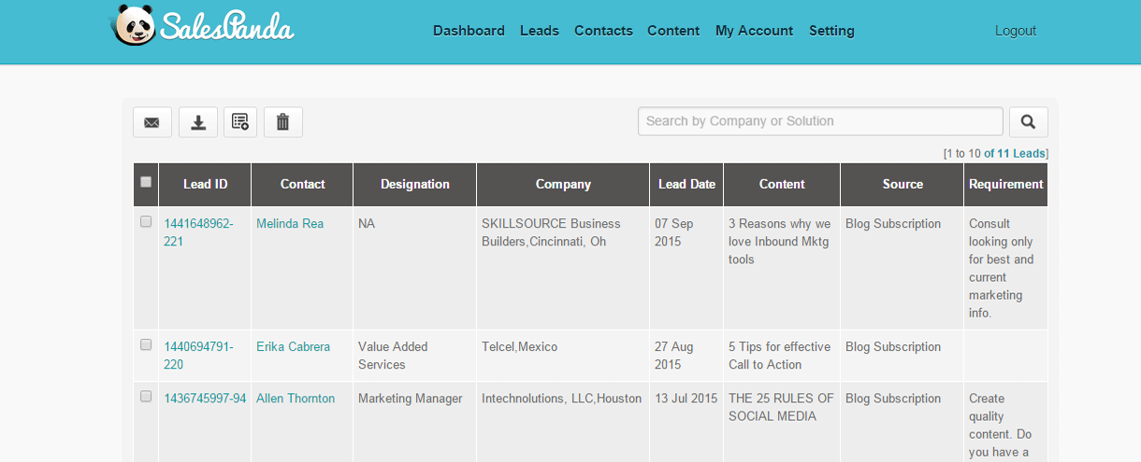Click the magnifier search button
This screenshot has width=1141, height=462.
pos(1029,122)
